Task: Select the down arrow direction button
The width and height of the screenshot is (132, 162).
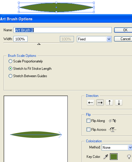Action: coord(119,103)
